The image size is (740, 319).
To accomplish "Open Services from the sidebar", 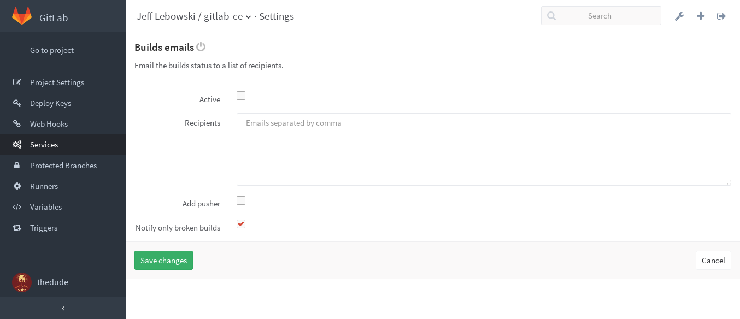I will (44, 144).
